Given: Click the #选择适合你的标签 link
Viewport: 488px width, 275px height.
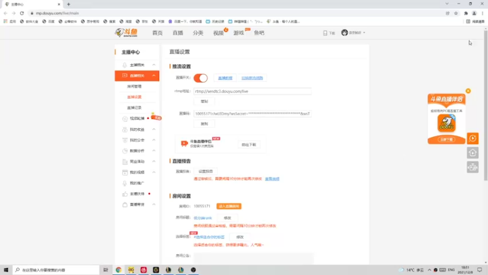Looking at the screenshot, I should tap(209, 237).
